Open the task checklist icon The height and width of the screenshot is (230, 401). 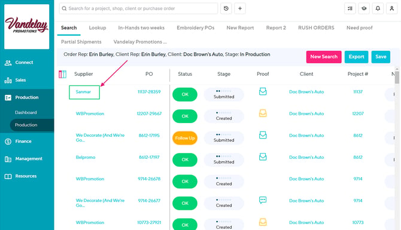tap(350, 8)
